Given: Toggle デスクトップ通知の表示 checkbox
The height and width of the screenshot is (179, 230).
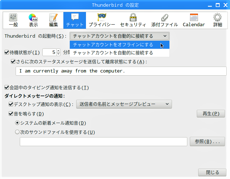Looking at the screenshot, I should [x=11, y=104].
